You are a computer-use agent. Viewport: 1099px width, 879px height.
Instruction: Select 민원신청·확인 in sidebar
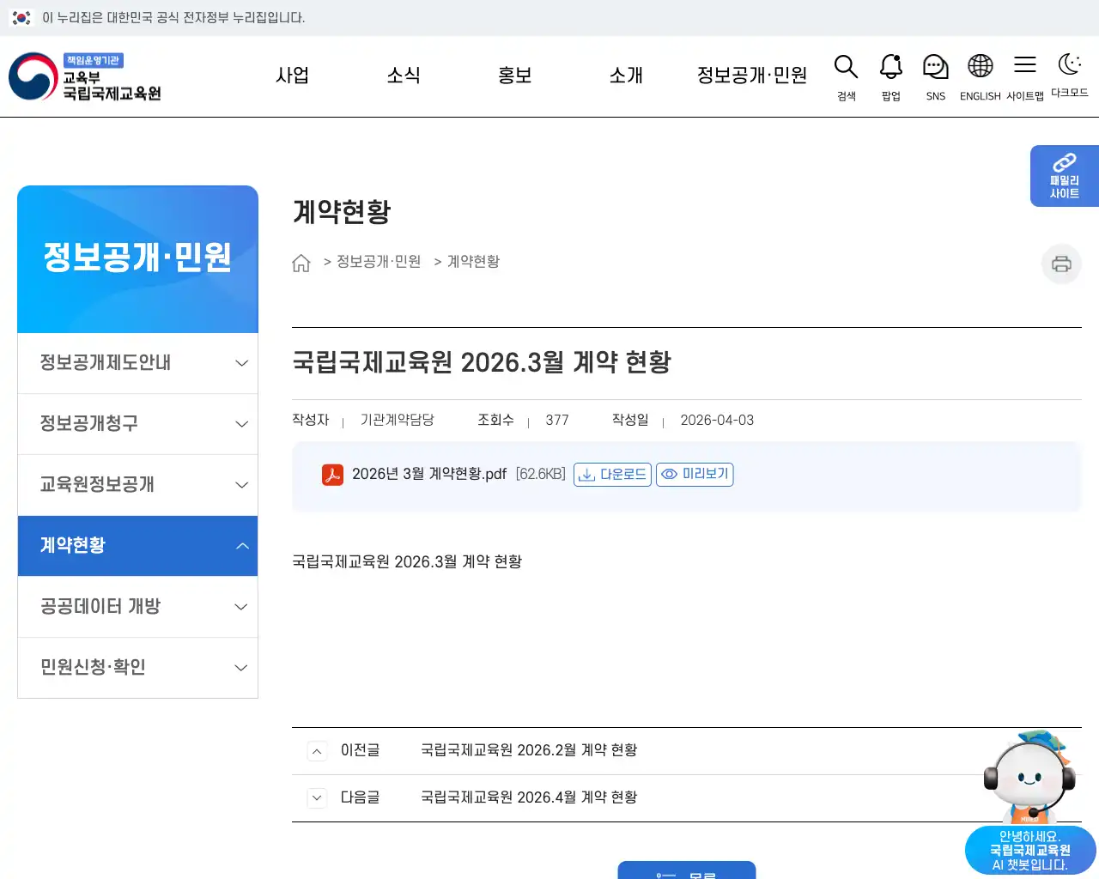coord(137,668)
